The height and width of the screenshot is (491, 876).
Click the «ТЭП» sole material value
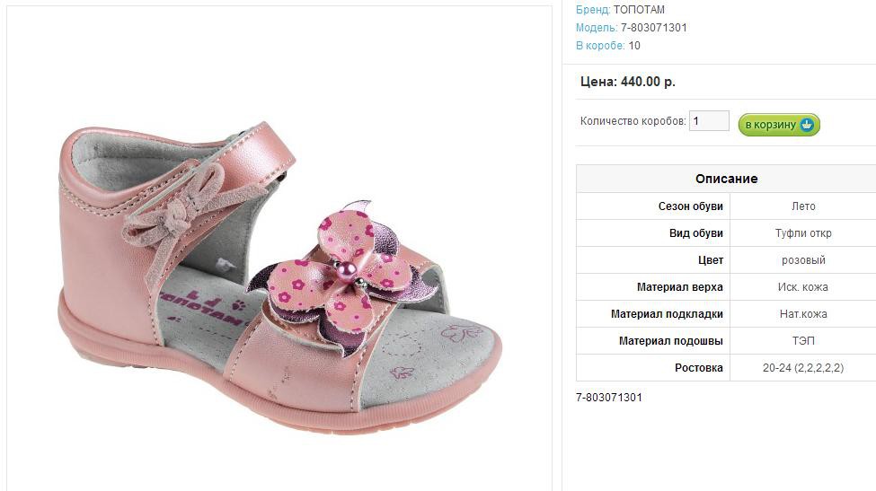803,341
